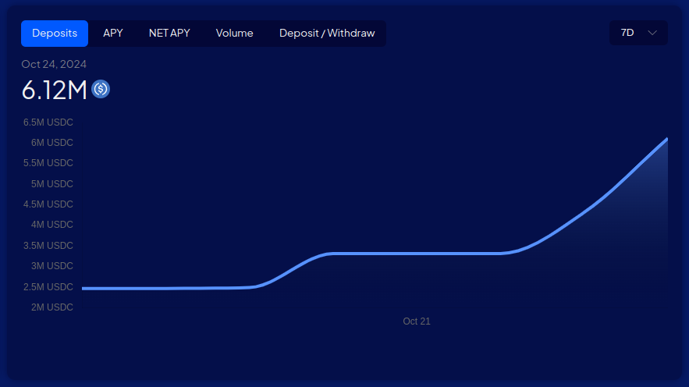
Task: Click the 6.12M deposit value
Action: [x=54, y=90]
